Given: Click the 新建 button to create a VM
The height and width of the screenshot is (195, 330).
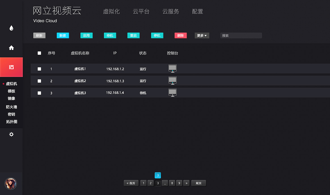Looking at the screenshot, I should [x=63, y=35].
